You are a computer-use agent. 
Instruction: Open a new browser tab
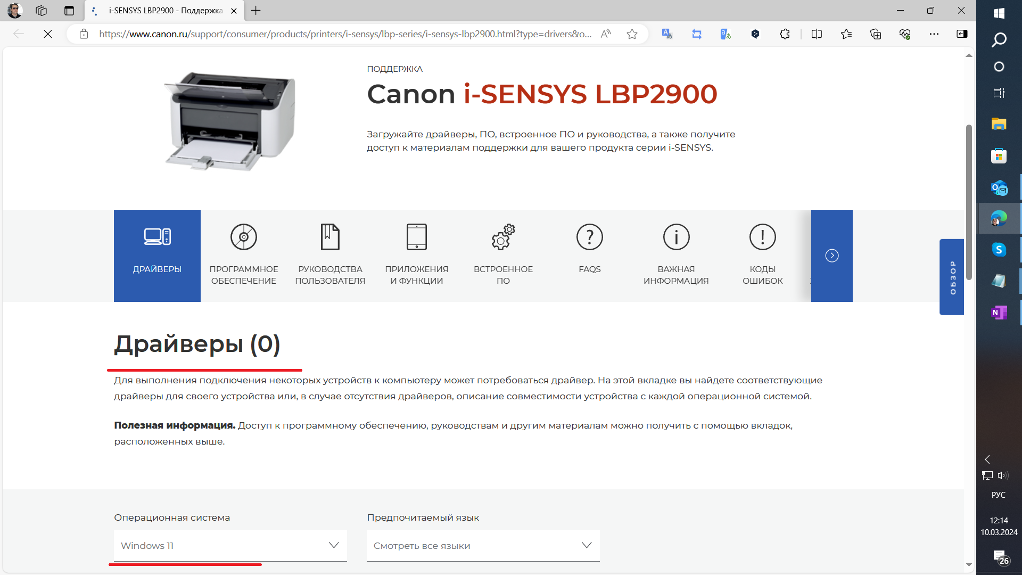[256, 11]
